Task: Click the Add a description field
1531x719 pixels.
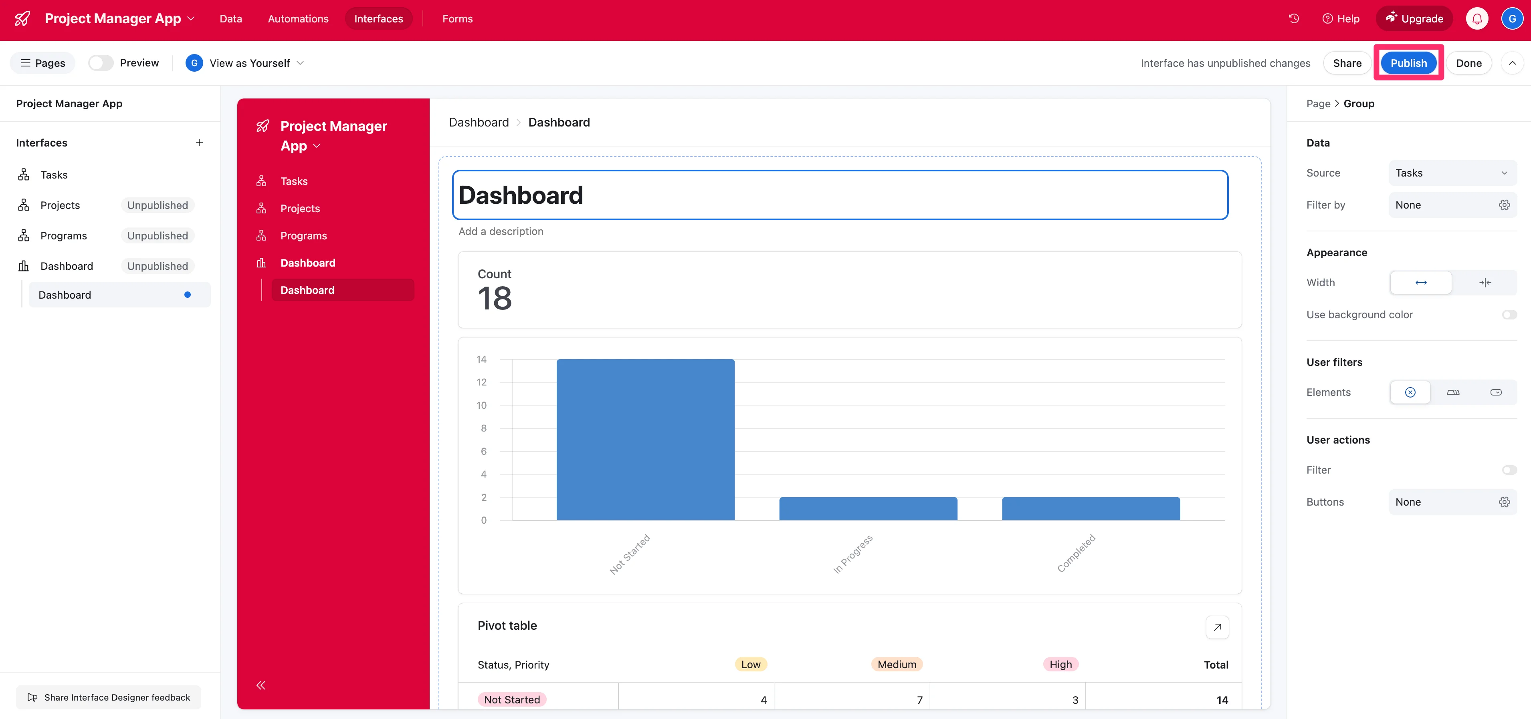Action: pos(501,231)
